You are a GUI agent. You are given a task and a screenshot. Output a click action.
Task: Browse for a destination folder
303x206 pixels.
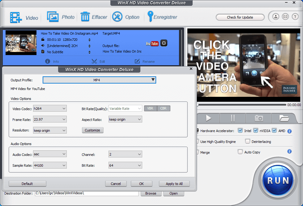pos(151,193)
